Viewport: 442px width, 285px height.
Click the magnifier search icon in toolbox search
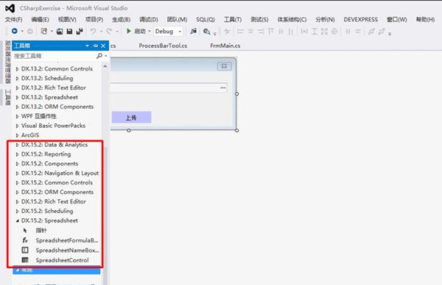pos(99,56)
